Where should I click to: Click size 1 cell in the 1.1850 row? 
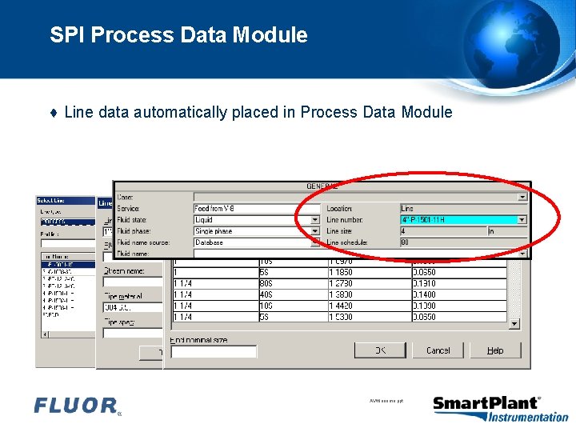tap(216, 273)
